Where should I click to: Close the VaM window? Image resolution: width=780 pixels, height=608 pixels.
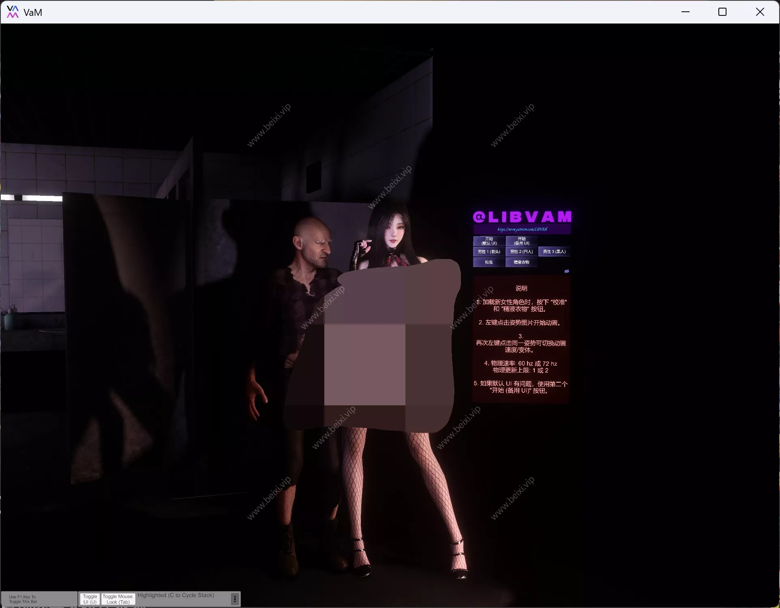[x=760, y=12]
